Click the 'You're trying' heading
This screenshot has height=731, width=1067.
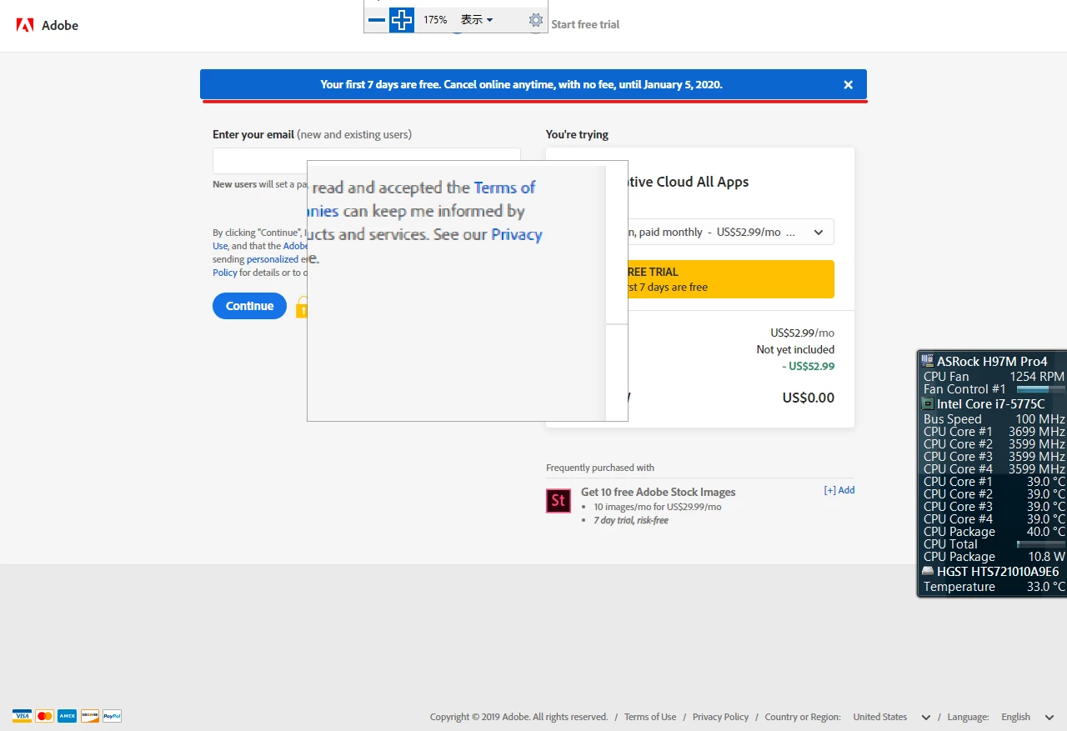pos(577,134)
